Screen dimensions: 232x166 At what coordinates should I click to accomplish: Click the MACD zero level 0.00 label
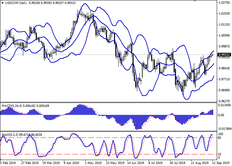pyautogui.click(x=221, y=115)
